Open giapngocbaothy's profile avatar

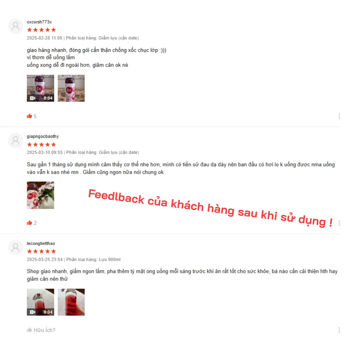15,140
